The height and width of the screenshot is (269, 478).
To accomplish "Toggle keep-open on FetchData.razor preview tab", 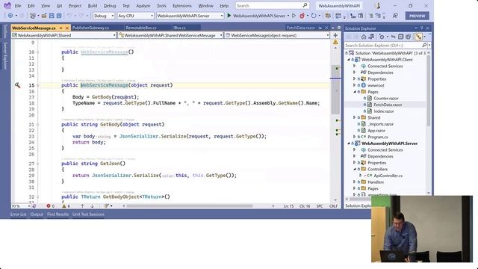I will 320,28.
